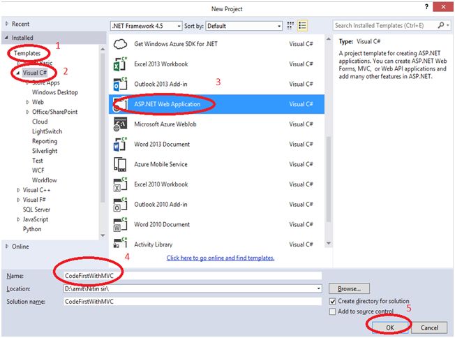Image resolution: width=455 pixels, height=338 pixels.
Task: Expand the JavaScript tree node
Action: coord(19,219)
